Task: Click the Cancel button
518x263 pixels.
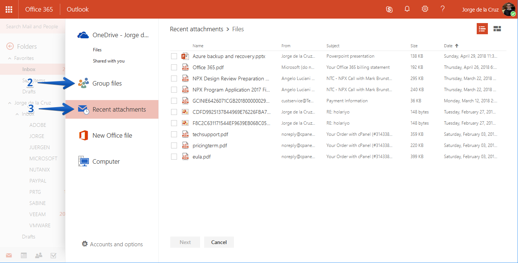Action: pos(219,242)
